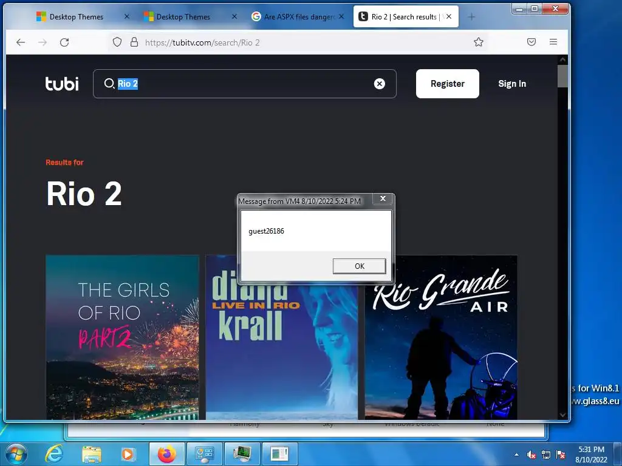622x466 pixels.
Task: Open Windows Explorer folder from taskbar
Action: [91, 454]
